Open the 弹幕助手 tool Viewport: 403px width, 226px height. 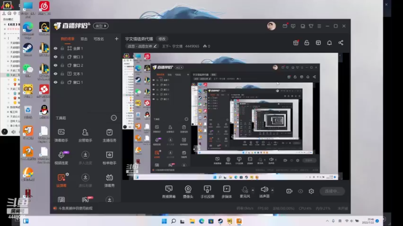click(61, 135)
